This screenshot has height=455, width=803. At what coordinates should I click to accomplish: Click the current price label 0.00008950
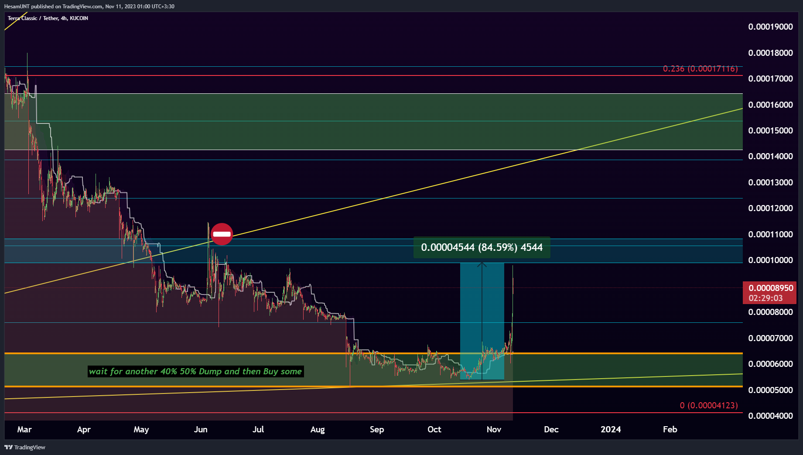pos(771,288)
